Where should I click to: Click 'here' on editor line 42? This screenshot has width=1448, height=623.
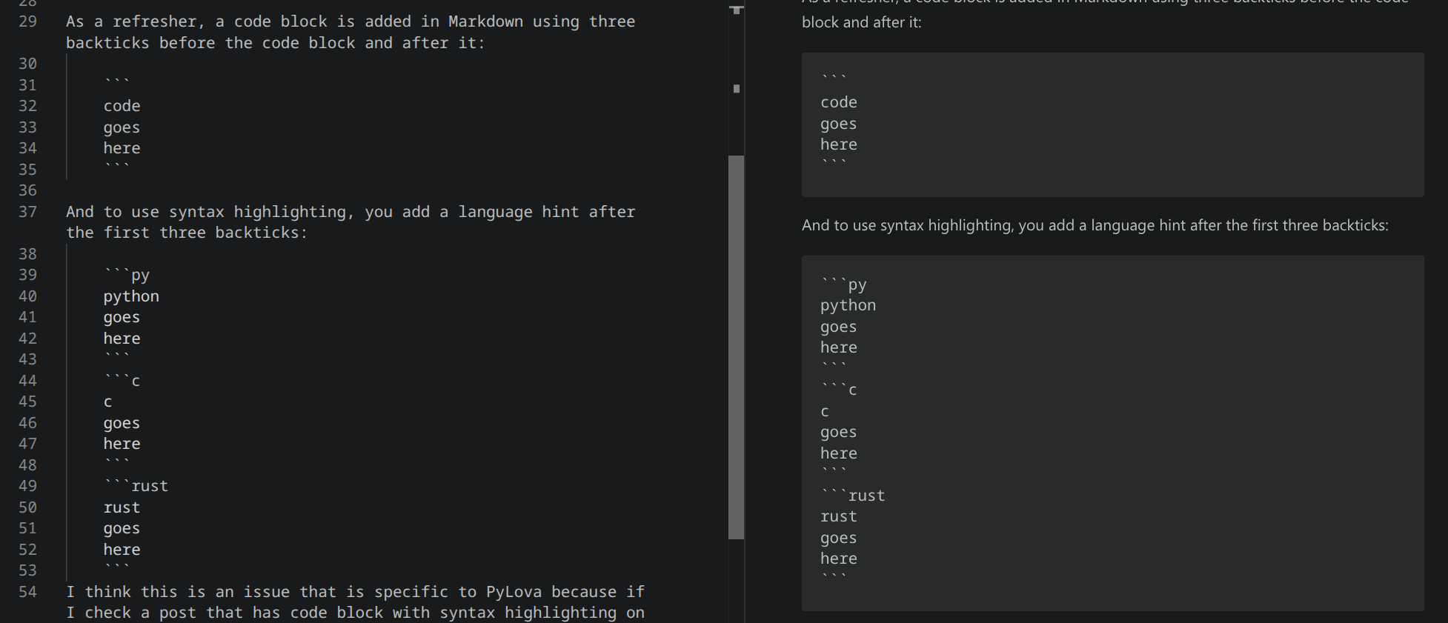click(122, 339)
